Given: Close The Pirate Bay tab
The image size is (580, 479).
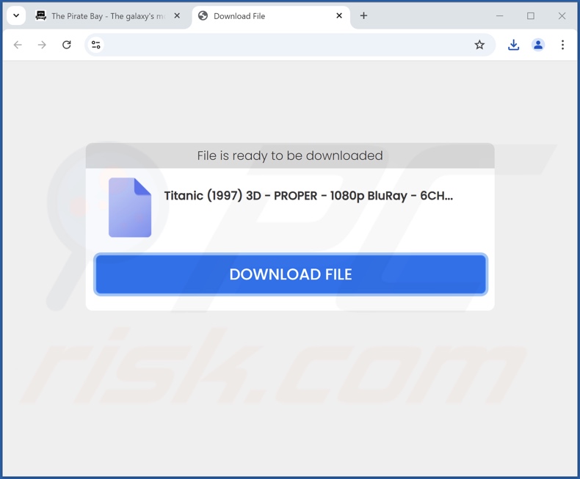Looking at the screenshot, I should 177,16.
